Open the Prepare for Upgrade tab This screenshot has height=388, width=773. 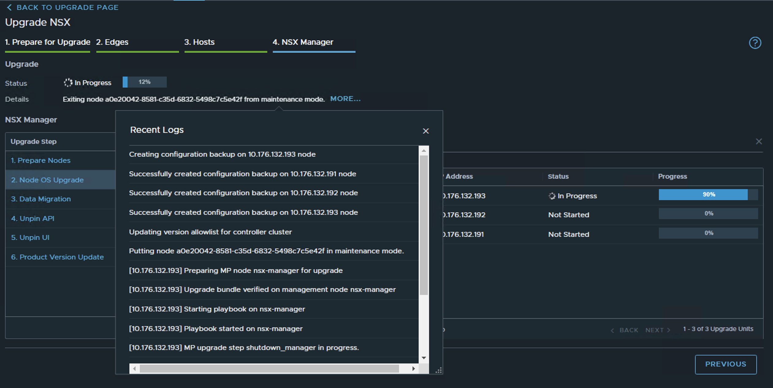pos(48,42)
